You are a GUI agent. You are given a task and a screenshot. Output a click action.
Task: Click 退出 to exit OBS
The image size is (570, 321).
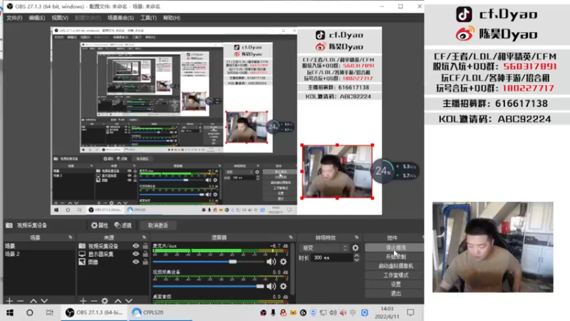point(395,293)
